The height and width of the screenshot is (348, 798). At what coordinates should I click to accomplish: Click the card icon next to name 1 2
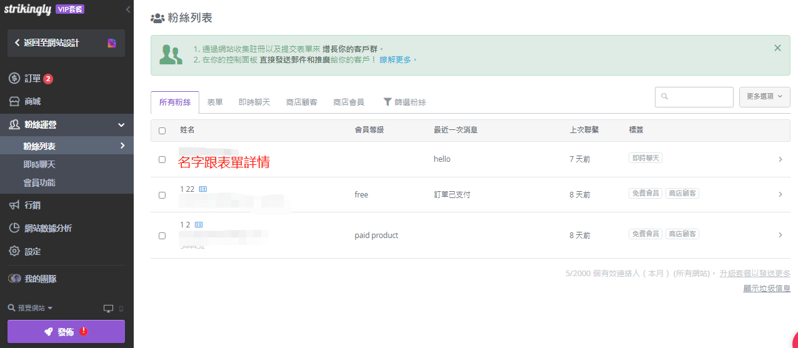click(x=199, y=224)
